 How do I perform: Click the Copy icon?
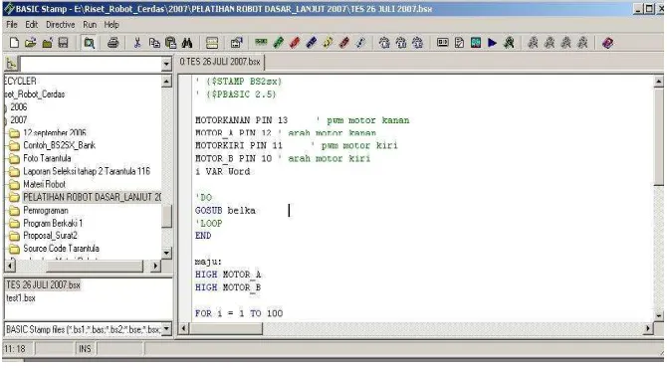click(x=154, y=43)
